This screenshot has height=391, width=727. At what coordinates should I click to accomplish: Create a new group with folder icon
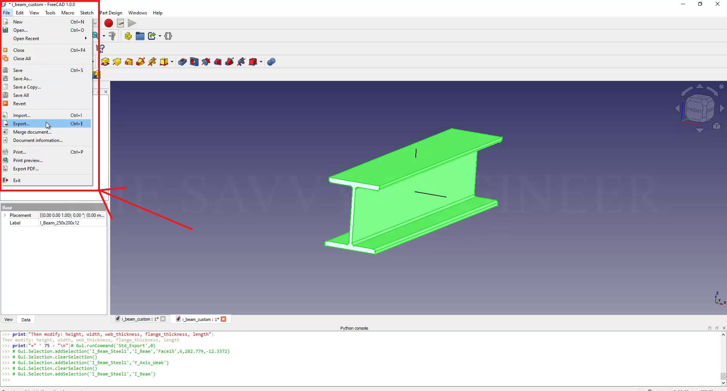coord(140,36)
